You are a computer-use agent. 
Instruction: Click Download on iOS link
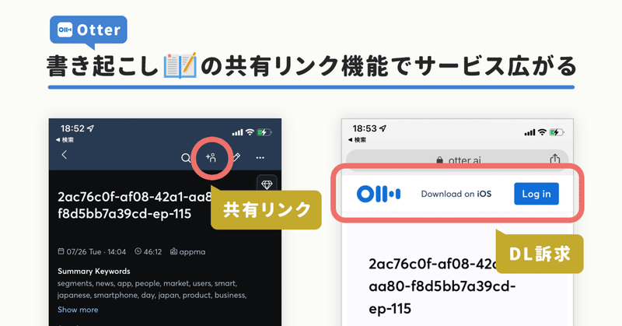pos(456,194)
